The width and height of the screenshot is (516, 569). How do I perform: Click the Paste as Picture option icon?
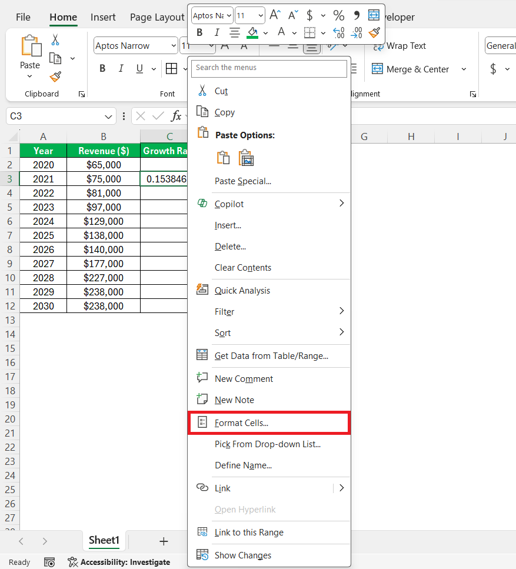pyautogui.click(x=246, y=158)
